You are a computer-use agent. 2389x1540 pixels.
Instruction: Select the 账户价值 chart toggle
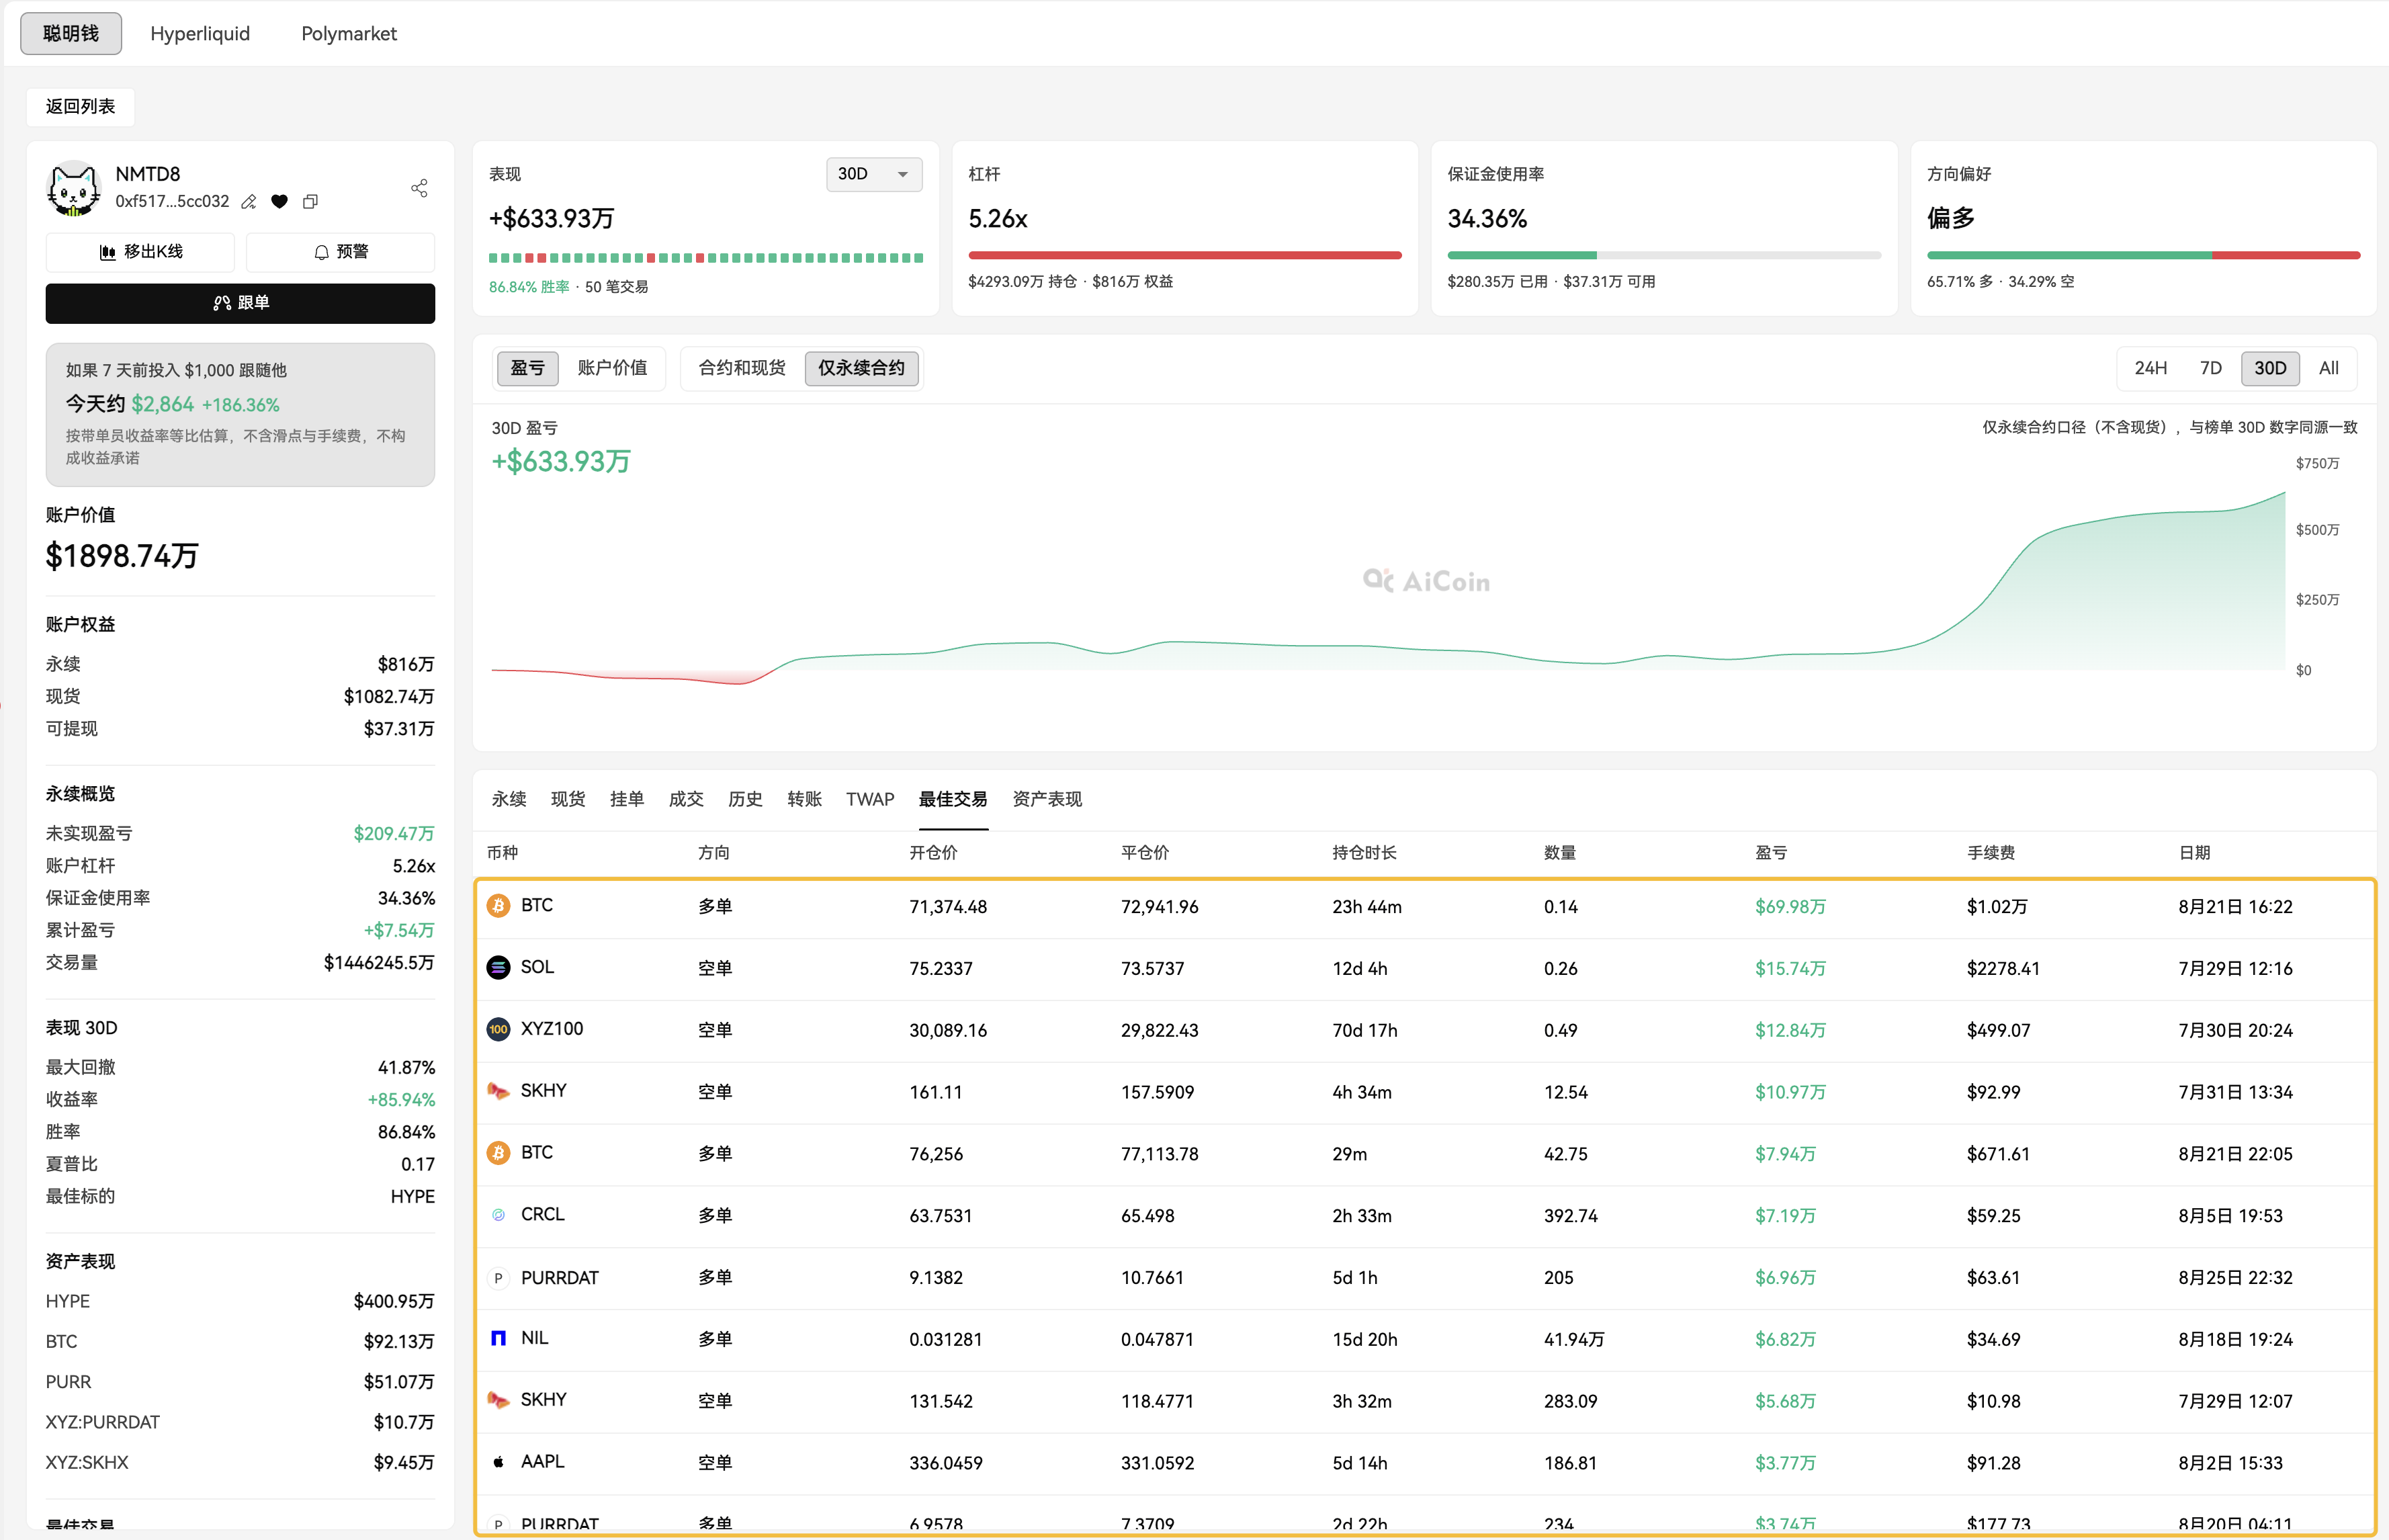click(x=612, y=368)
